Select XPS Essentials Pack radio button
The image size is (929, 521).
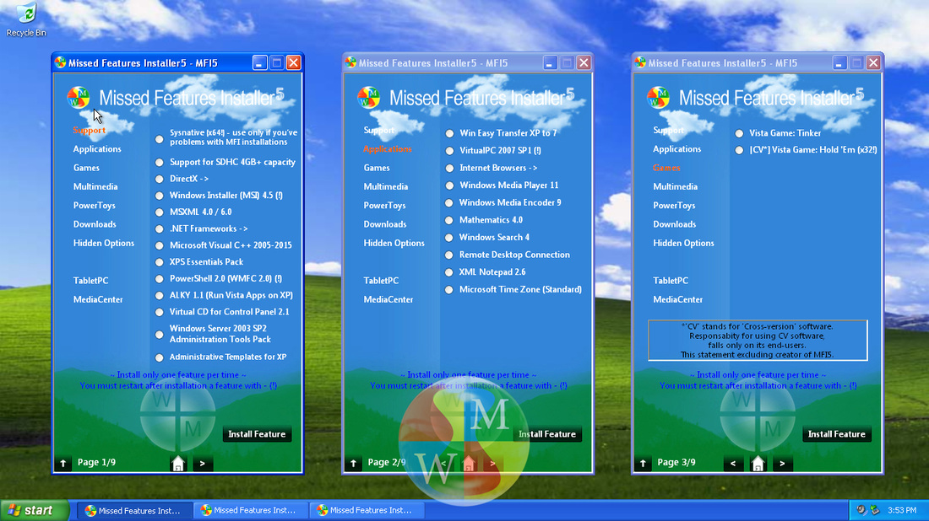160,262
